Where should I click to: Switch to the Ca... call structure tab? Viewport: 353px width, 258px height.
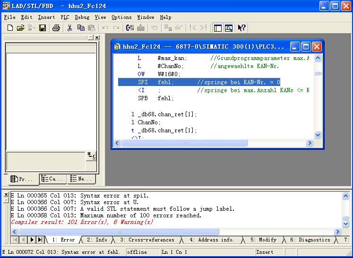click(53, 179)
